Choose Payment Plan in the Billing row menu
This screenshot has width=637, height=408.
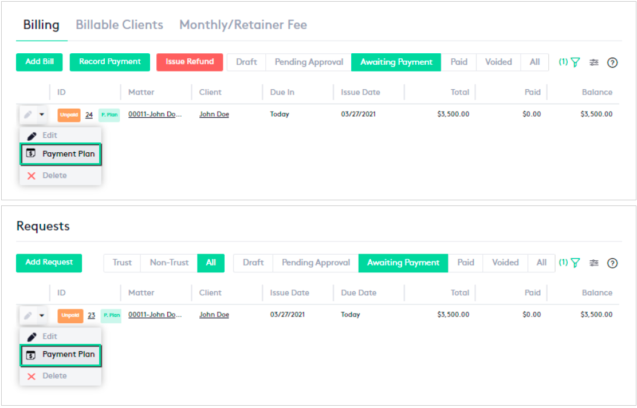click(61, 154)
